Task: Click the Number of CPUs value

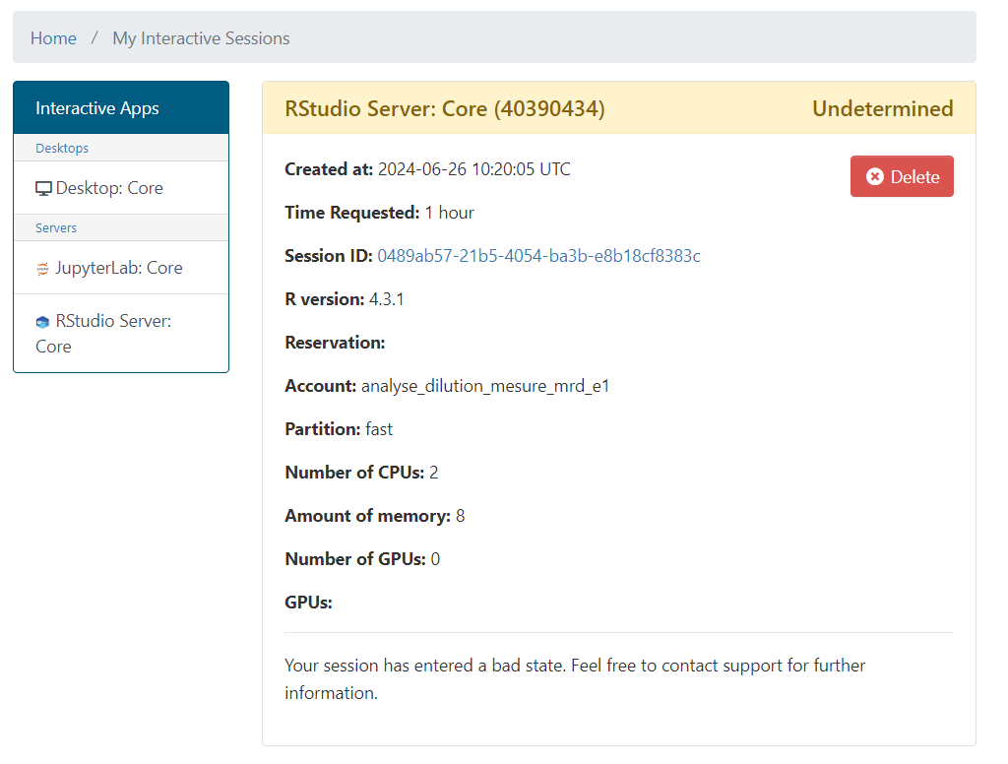Action: click(434, 473)
